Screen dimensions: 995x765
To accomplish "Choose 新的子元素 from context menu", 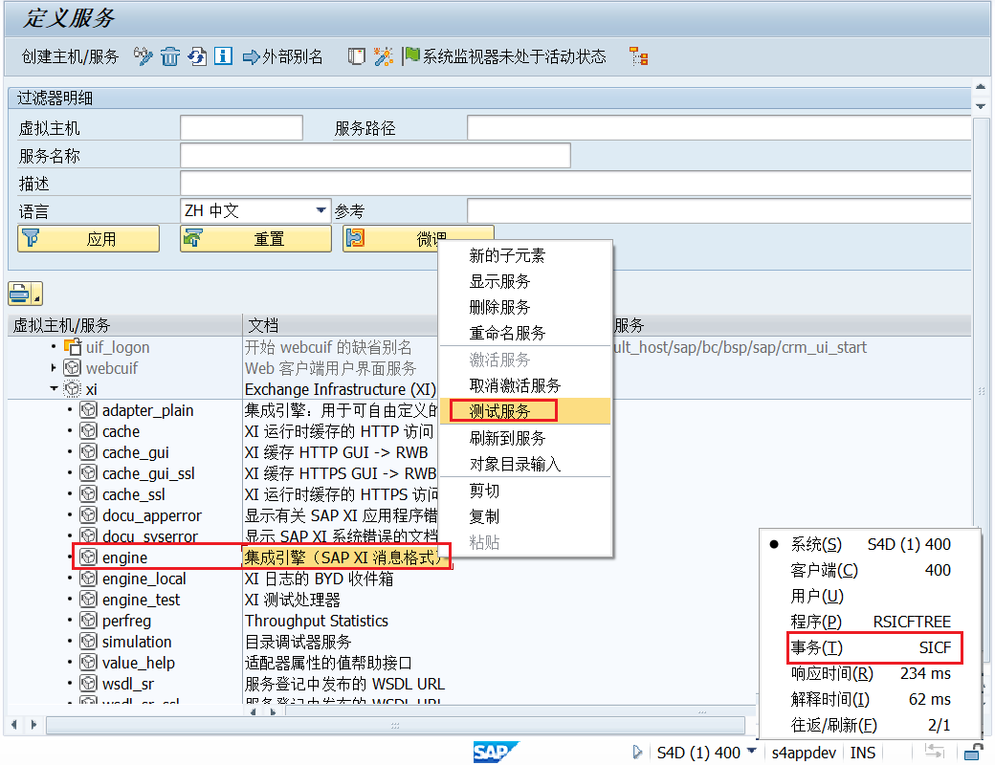I will click(x=525, y=255).
